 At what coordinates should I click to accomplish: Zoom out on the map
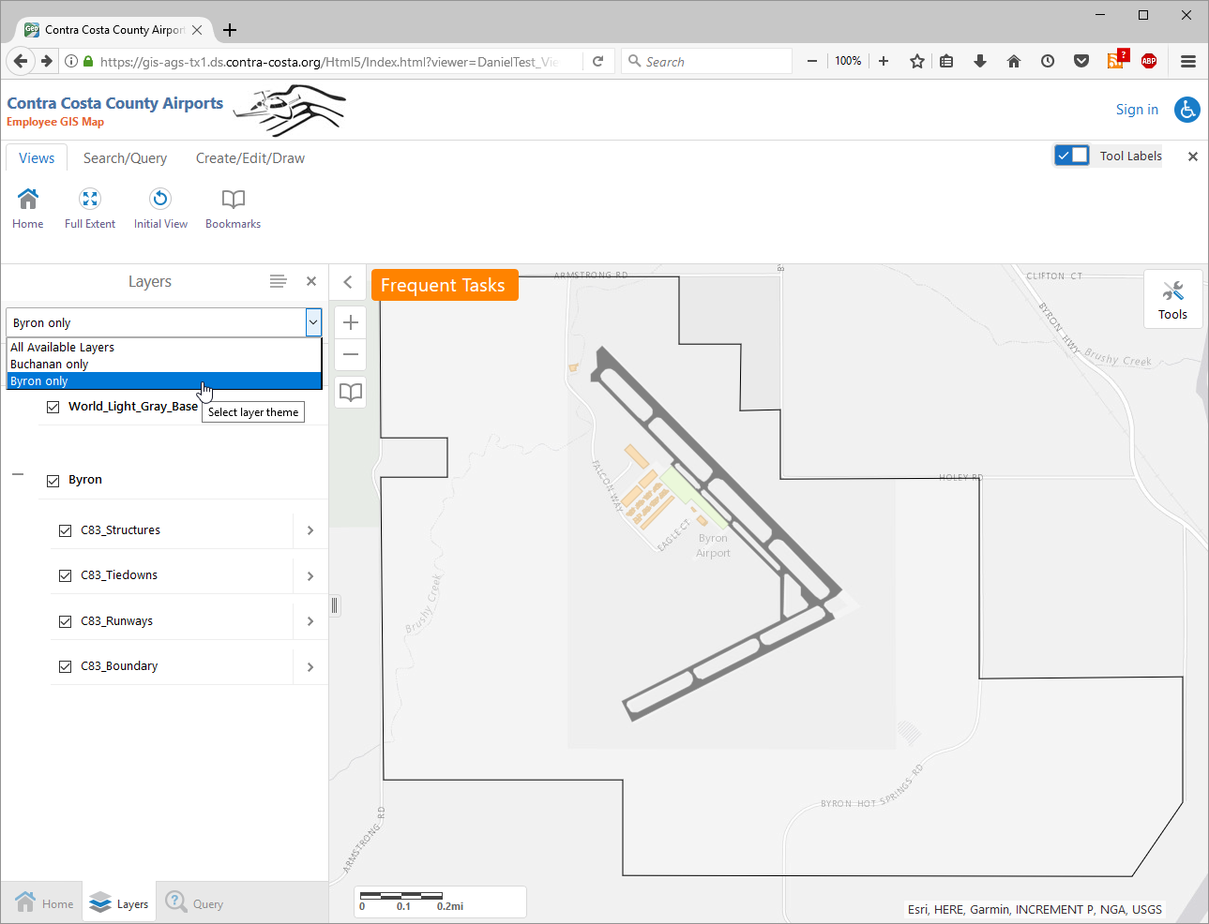coord(351,354)
